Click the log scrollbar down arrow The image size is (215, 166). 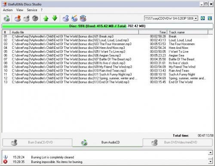click(210, 162)
